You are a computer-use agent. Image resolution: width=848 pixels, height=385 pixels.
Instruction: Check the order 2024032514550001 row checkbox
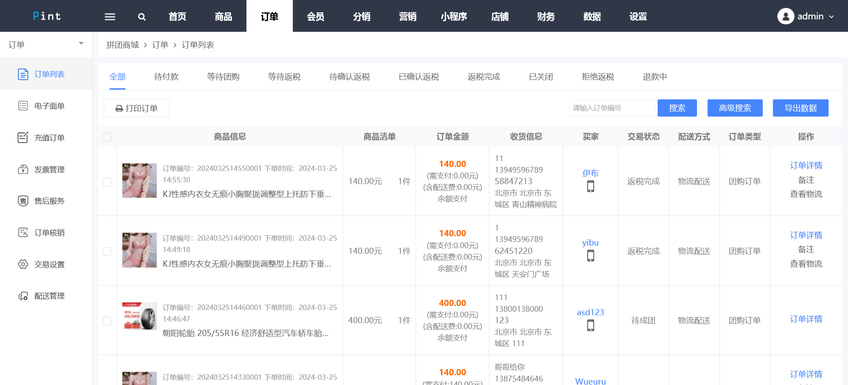tap(107, 182)
